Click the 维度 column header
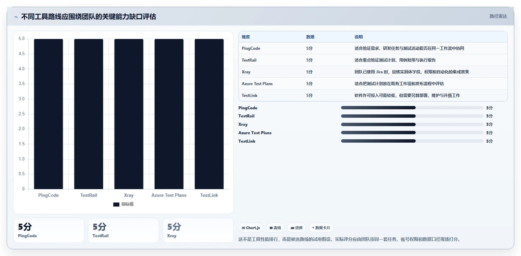Viewport: 521px width, 256px height. (246, 37)
